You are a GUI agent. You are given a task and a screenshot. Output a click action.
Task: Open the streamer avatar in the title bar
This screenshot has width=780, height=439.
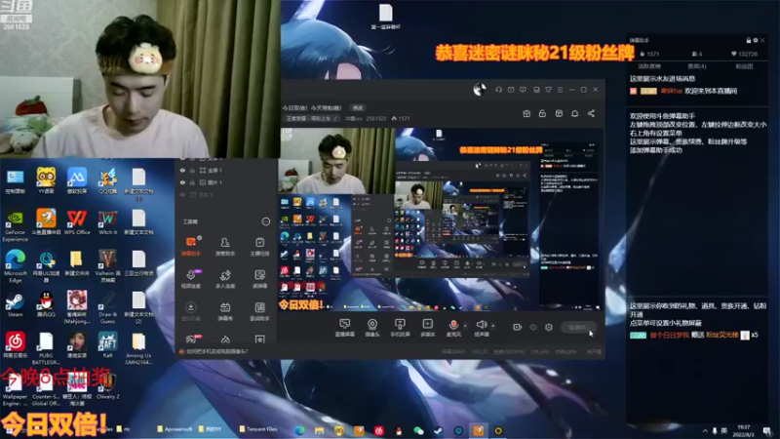(x=480, y=90)
